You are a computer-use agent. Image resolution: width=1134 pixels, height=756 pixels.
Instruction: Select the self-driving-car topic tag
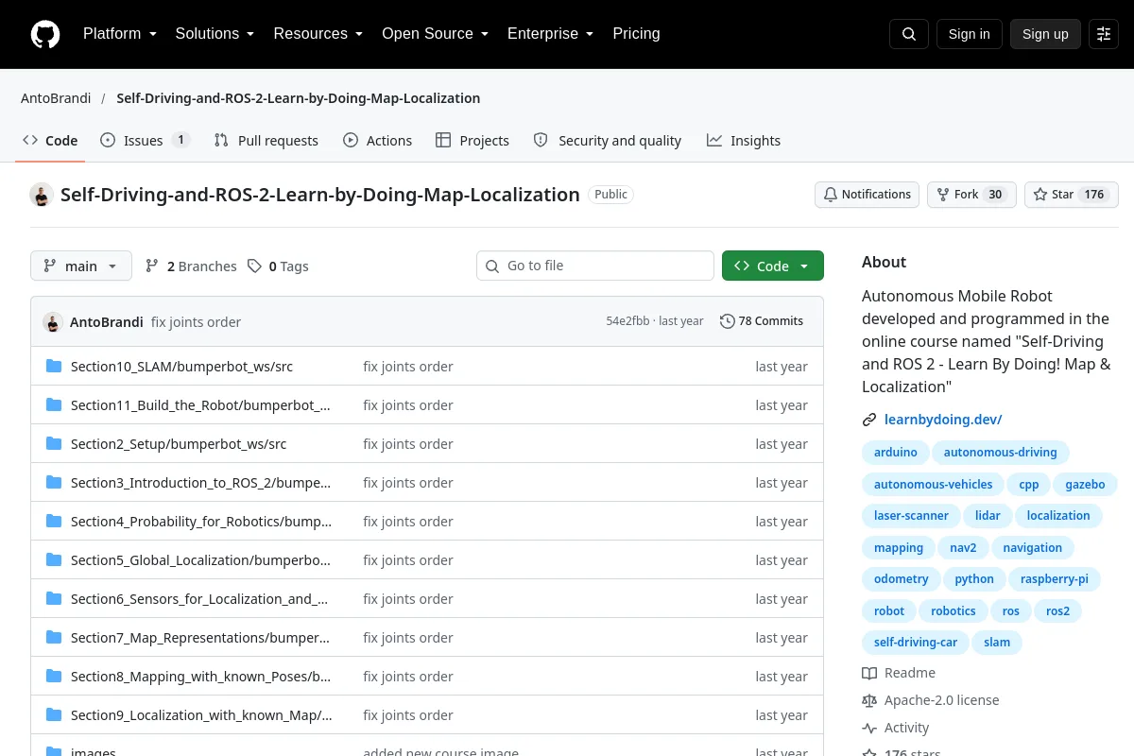pos(916,643)
